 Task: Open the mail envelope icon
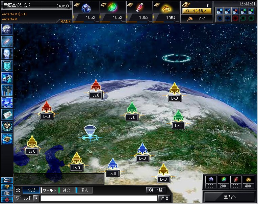7,114
